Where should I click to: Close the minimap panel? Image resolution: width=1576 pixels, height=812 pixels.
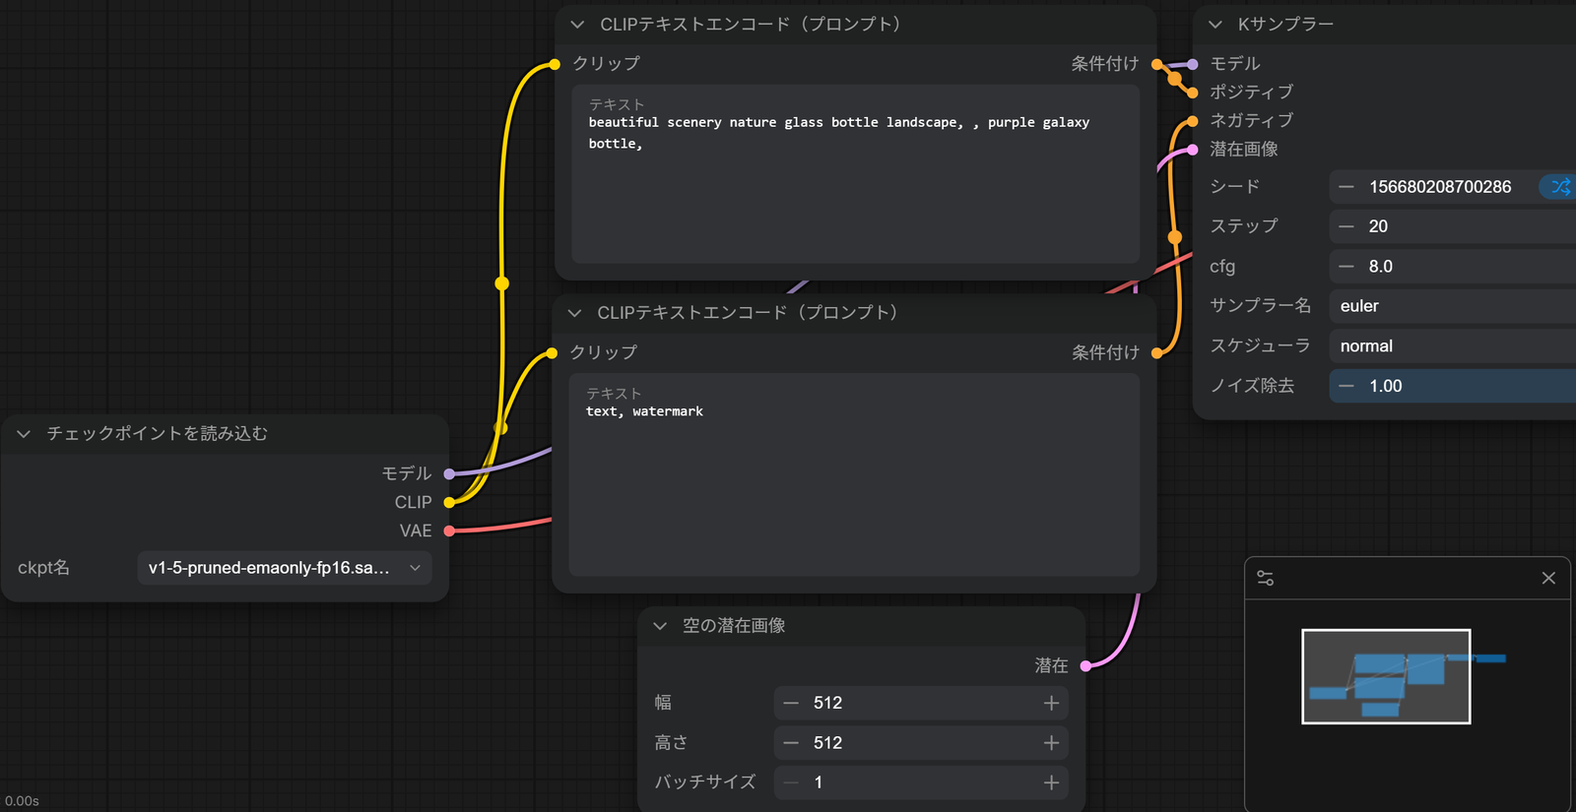(x=1548, y=579)
